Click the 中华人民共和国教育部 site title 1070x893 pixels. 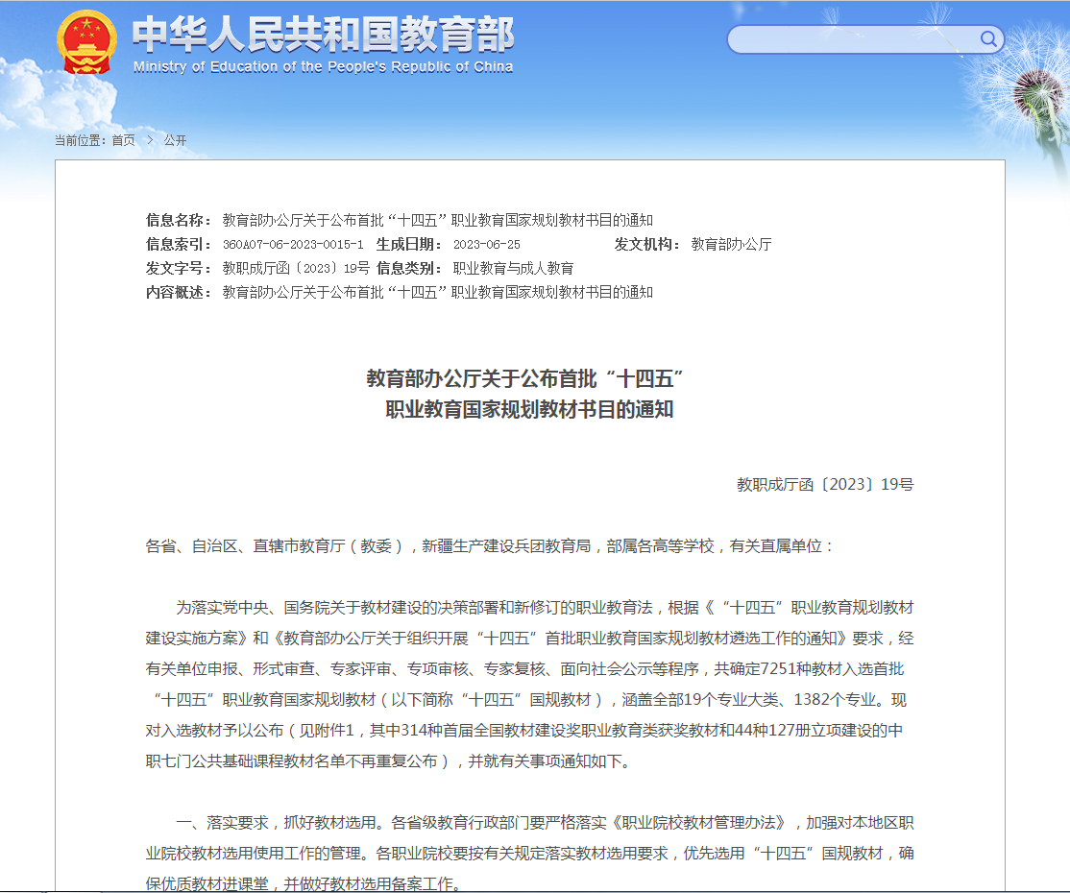coord(323,36)
